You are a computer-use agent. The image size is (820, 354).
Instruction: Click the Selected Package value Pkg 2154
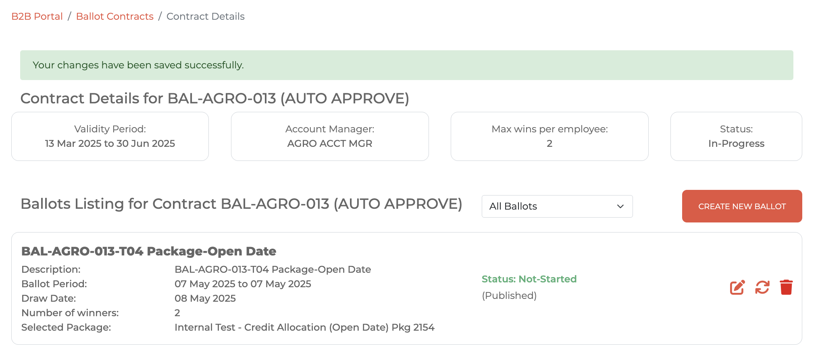[304, 327]
